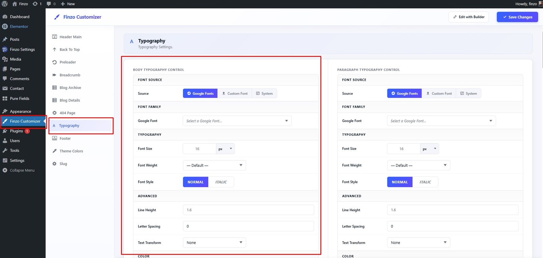
Task: Open Slug customizer section
Action: 81,164
